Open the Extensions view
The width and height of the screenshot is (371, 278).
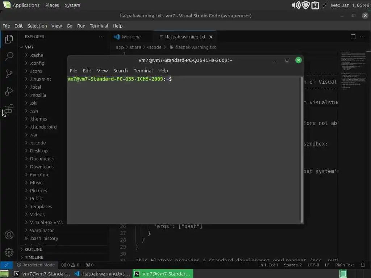tap(9, 109)
